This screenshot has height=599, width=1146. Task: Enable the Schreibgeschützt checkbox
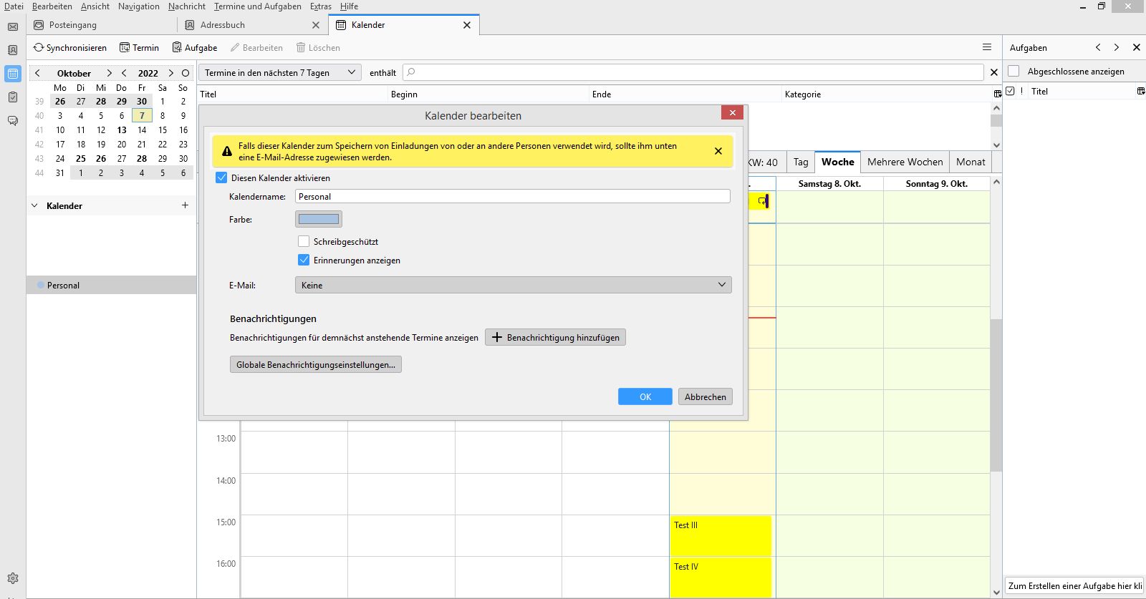(304, 242)
